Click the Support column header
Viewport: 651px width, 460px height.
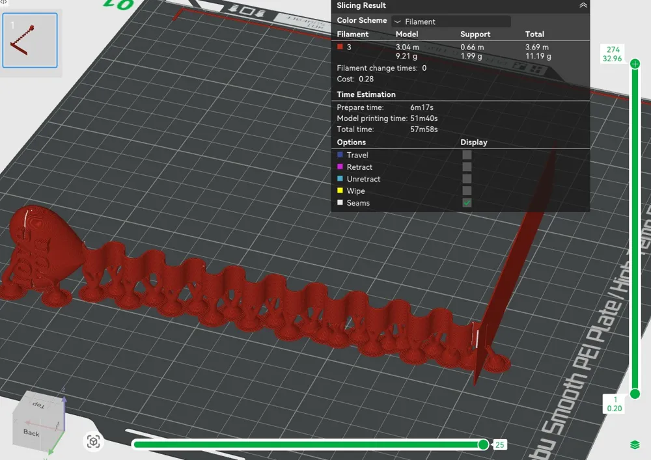475,34
